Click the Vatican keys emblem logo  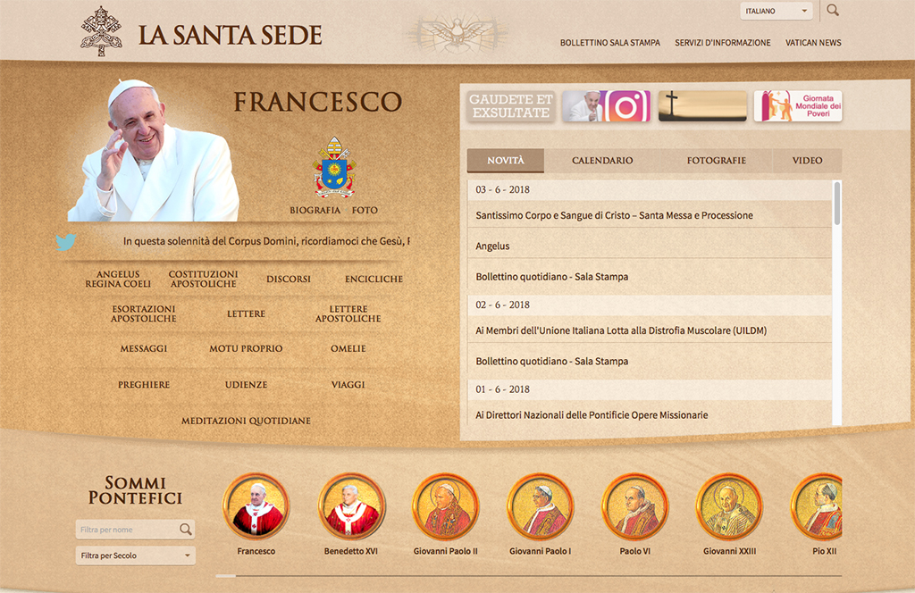pyautogui.click(x=101, y=32)
